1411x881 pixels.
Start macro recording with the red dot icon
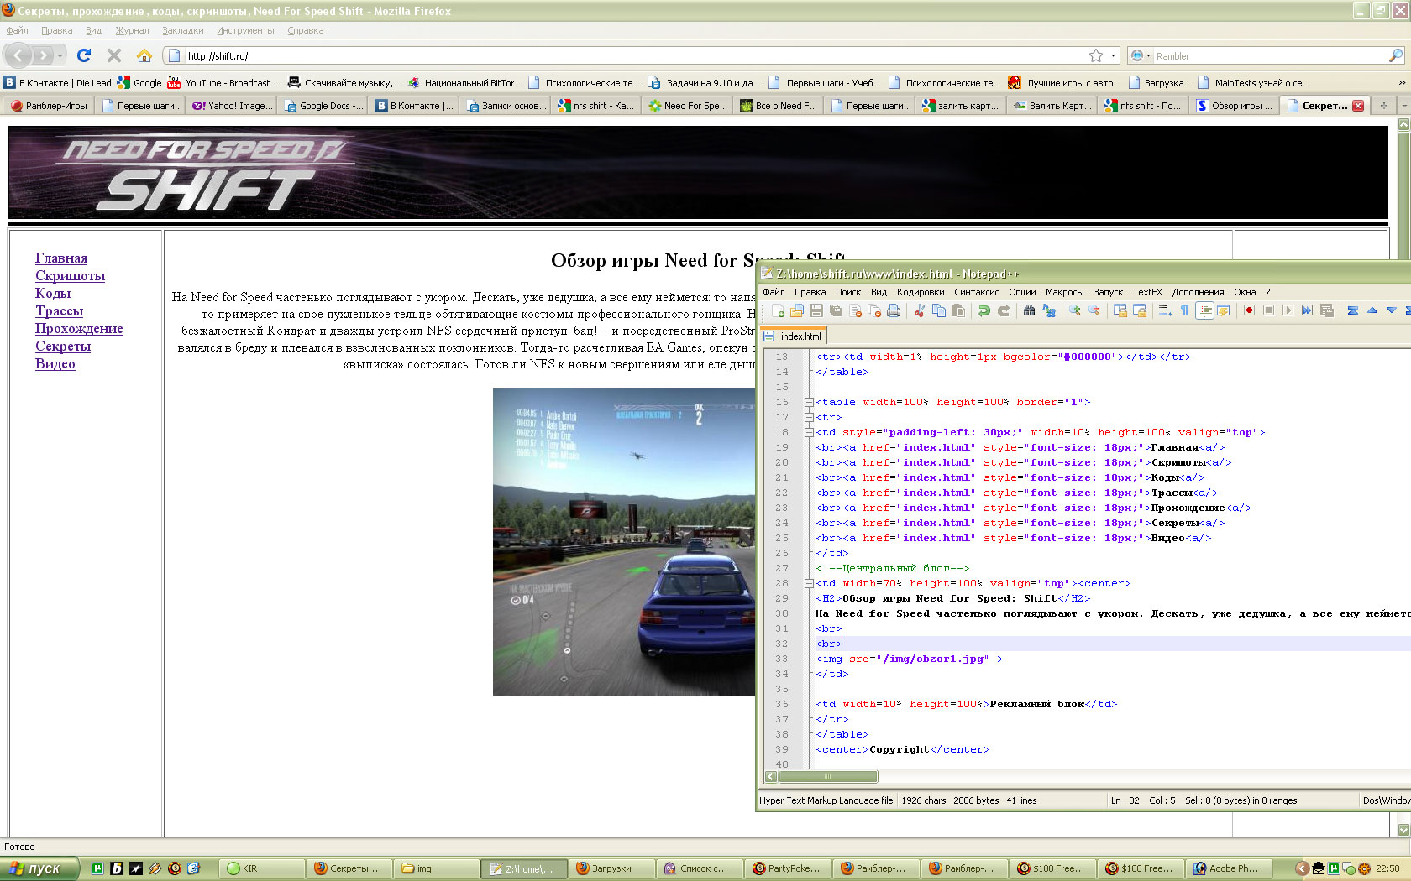[1249, 310]
